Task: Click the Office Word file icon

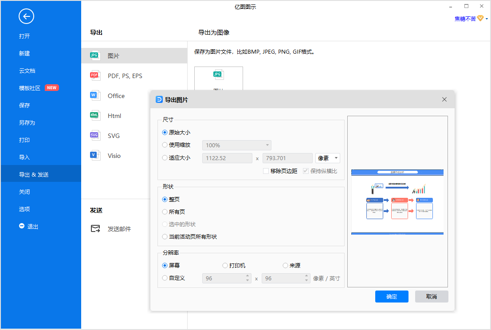Action: [x=95, y=95]
